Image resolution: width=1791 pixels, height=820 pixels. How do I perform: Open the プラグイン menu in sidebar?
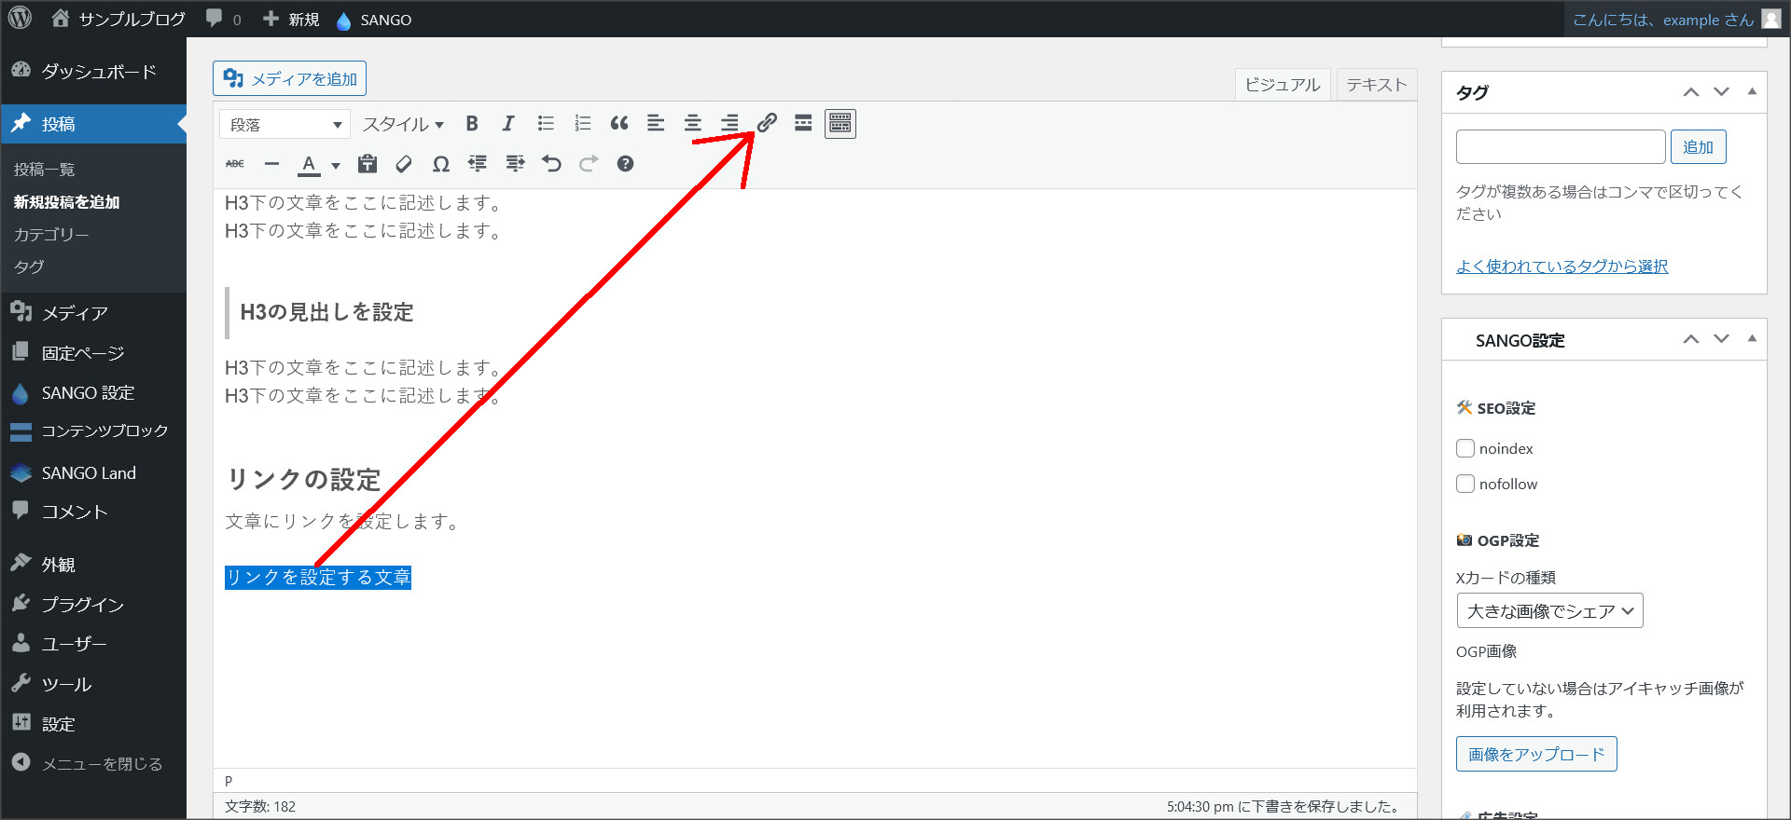tap(82, 604)
